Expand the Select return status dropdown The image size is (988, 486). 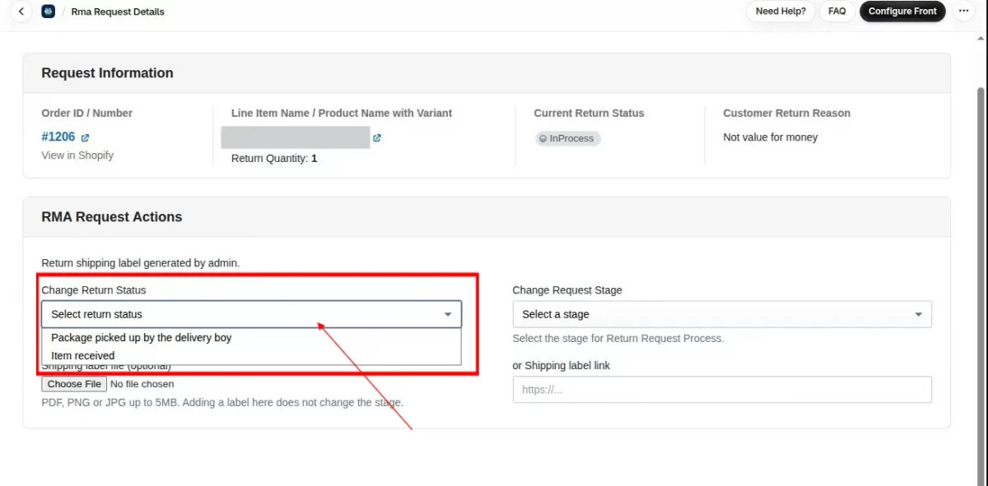click(252, 314)
